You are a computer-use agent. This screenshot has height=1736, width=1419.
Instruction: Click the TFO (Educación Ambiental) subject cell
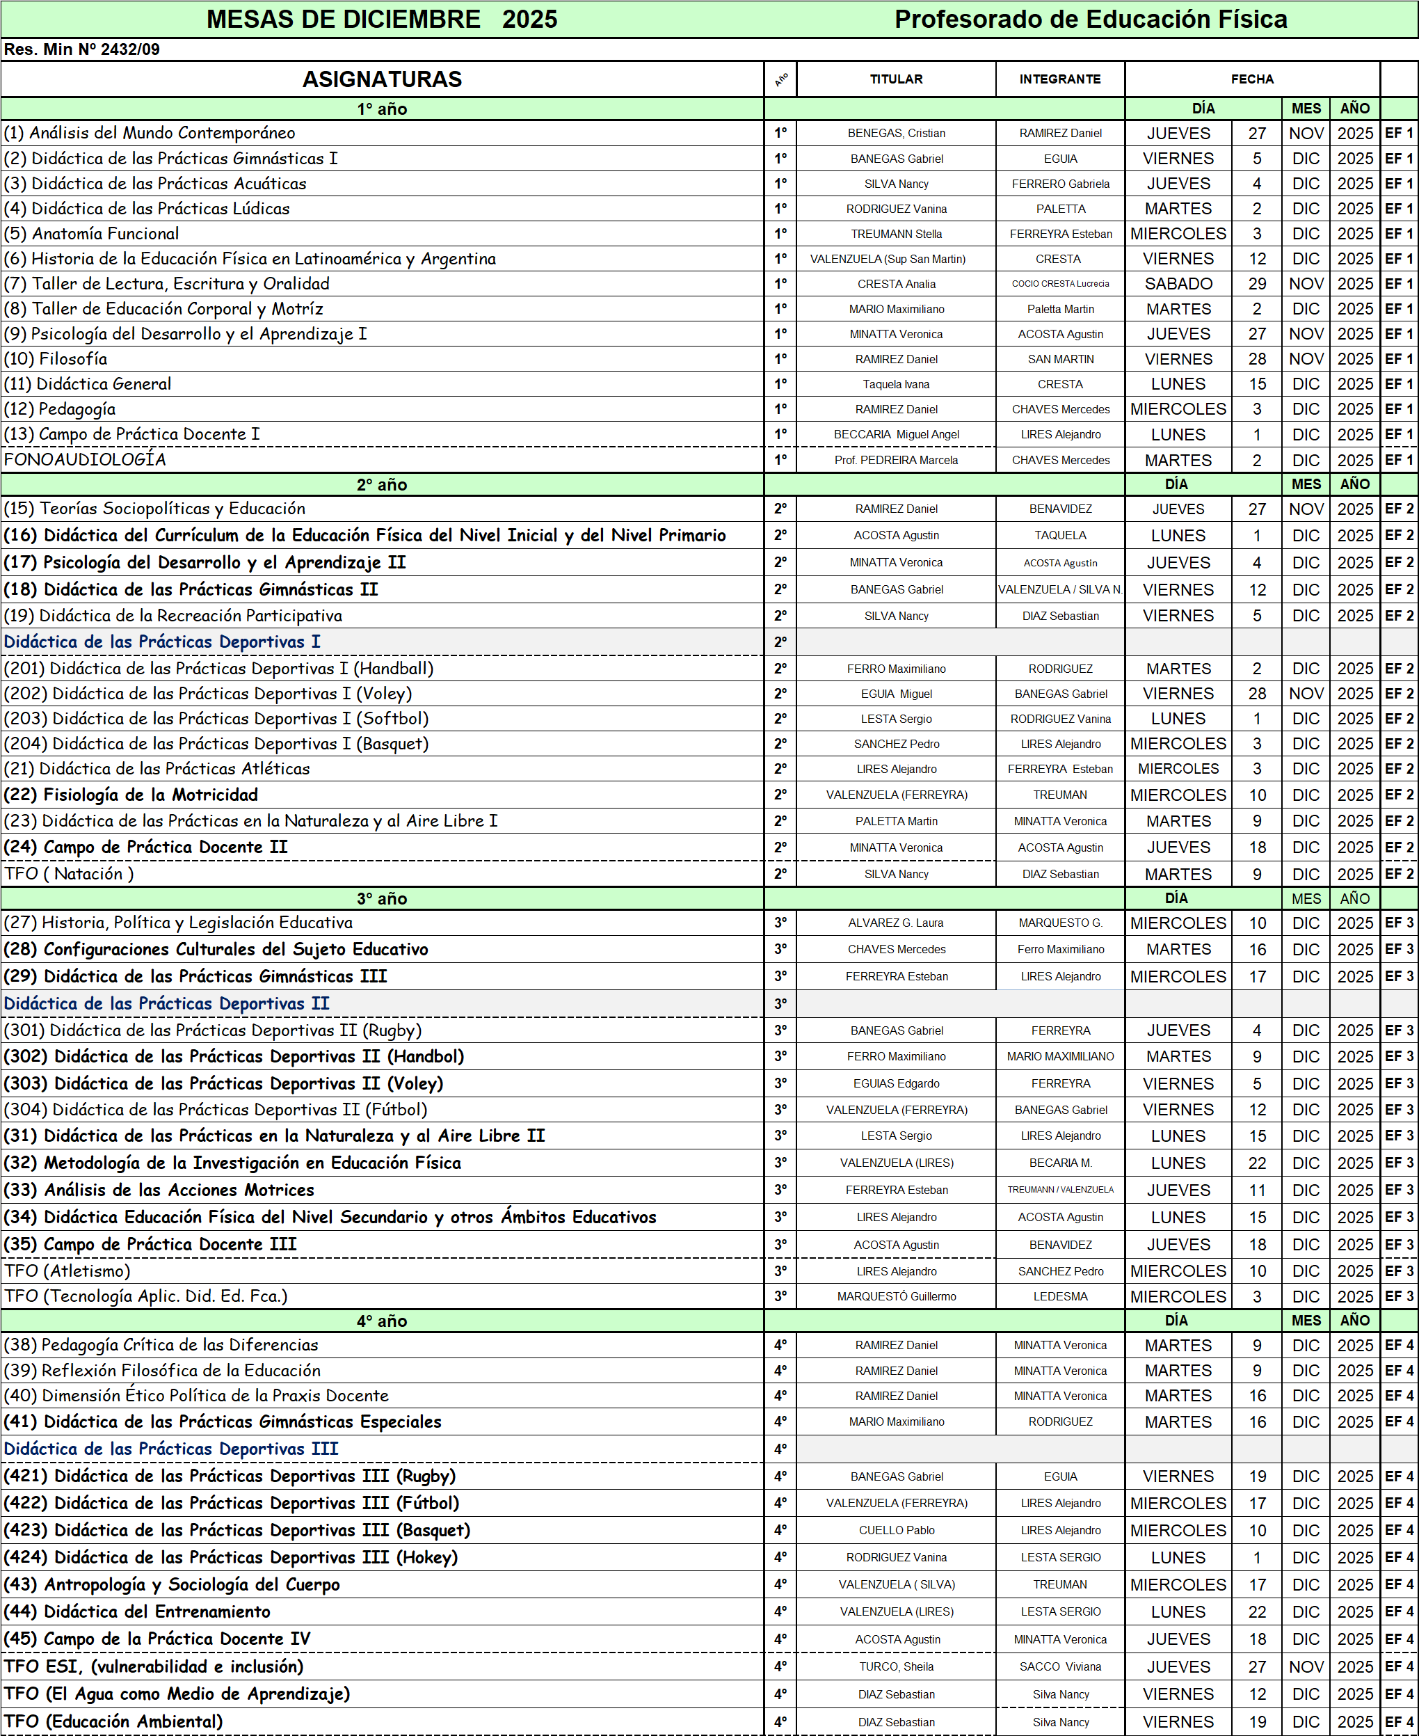113,1721
